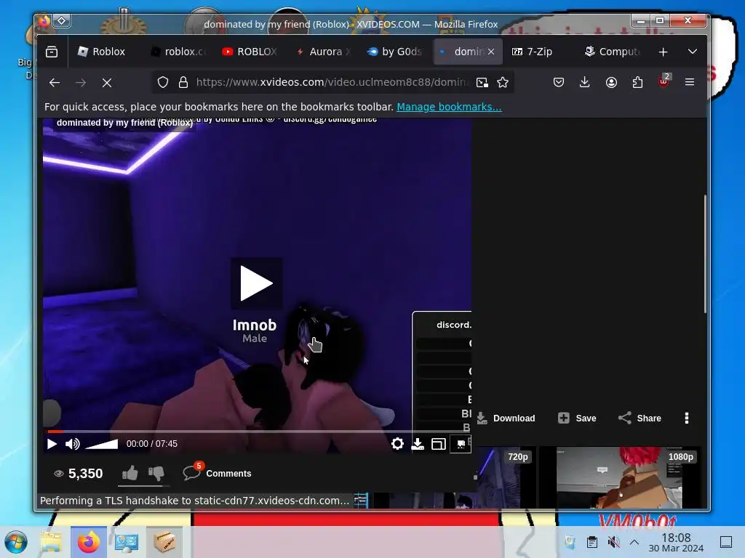Image resolution: width=745 pixels, height=558 pixels.
Task: Expand the list all tabs chevron
Action: (693, 52)
